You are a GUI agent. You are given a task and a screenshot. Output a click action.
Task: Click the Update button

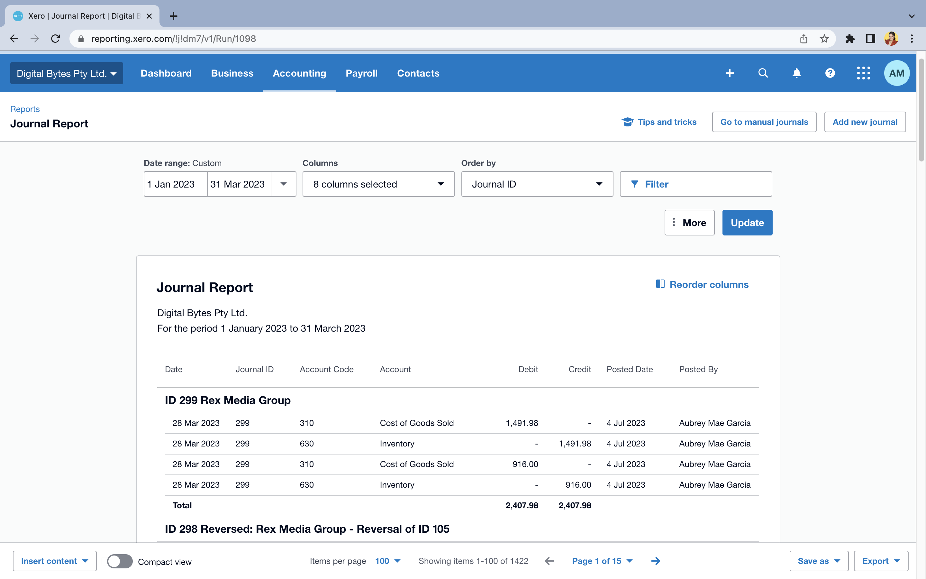(747, 223)
